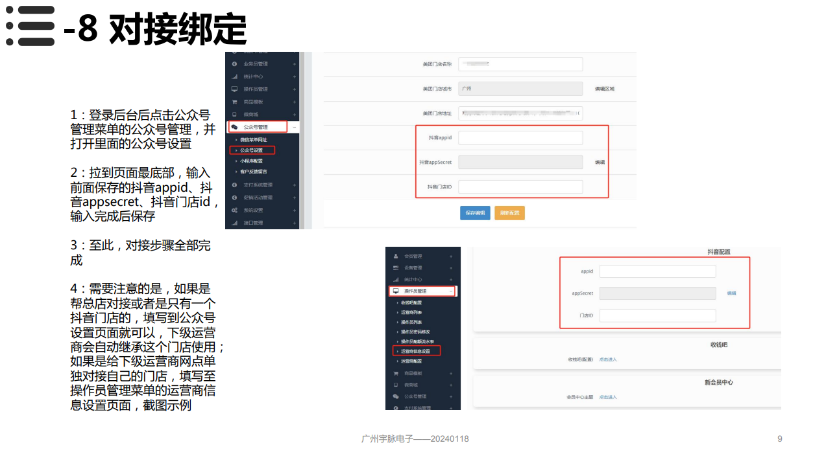The image size is (826, 454).
Task: Collapse highlighted 公众号管理 via its minus sign
Action: tap(294, 127)
